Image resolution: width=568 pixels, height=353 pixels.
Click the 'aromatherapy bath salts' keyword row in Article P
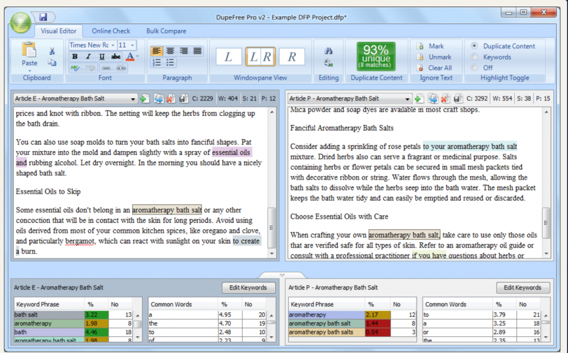(x=352, y=332)
